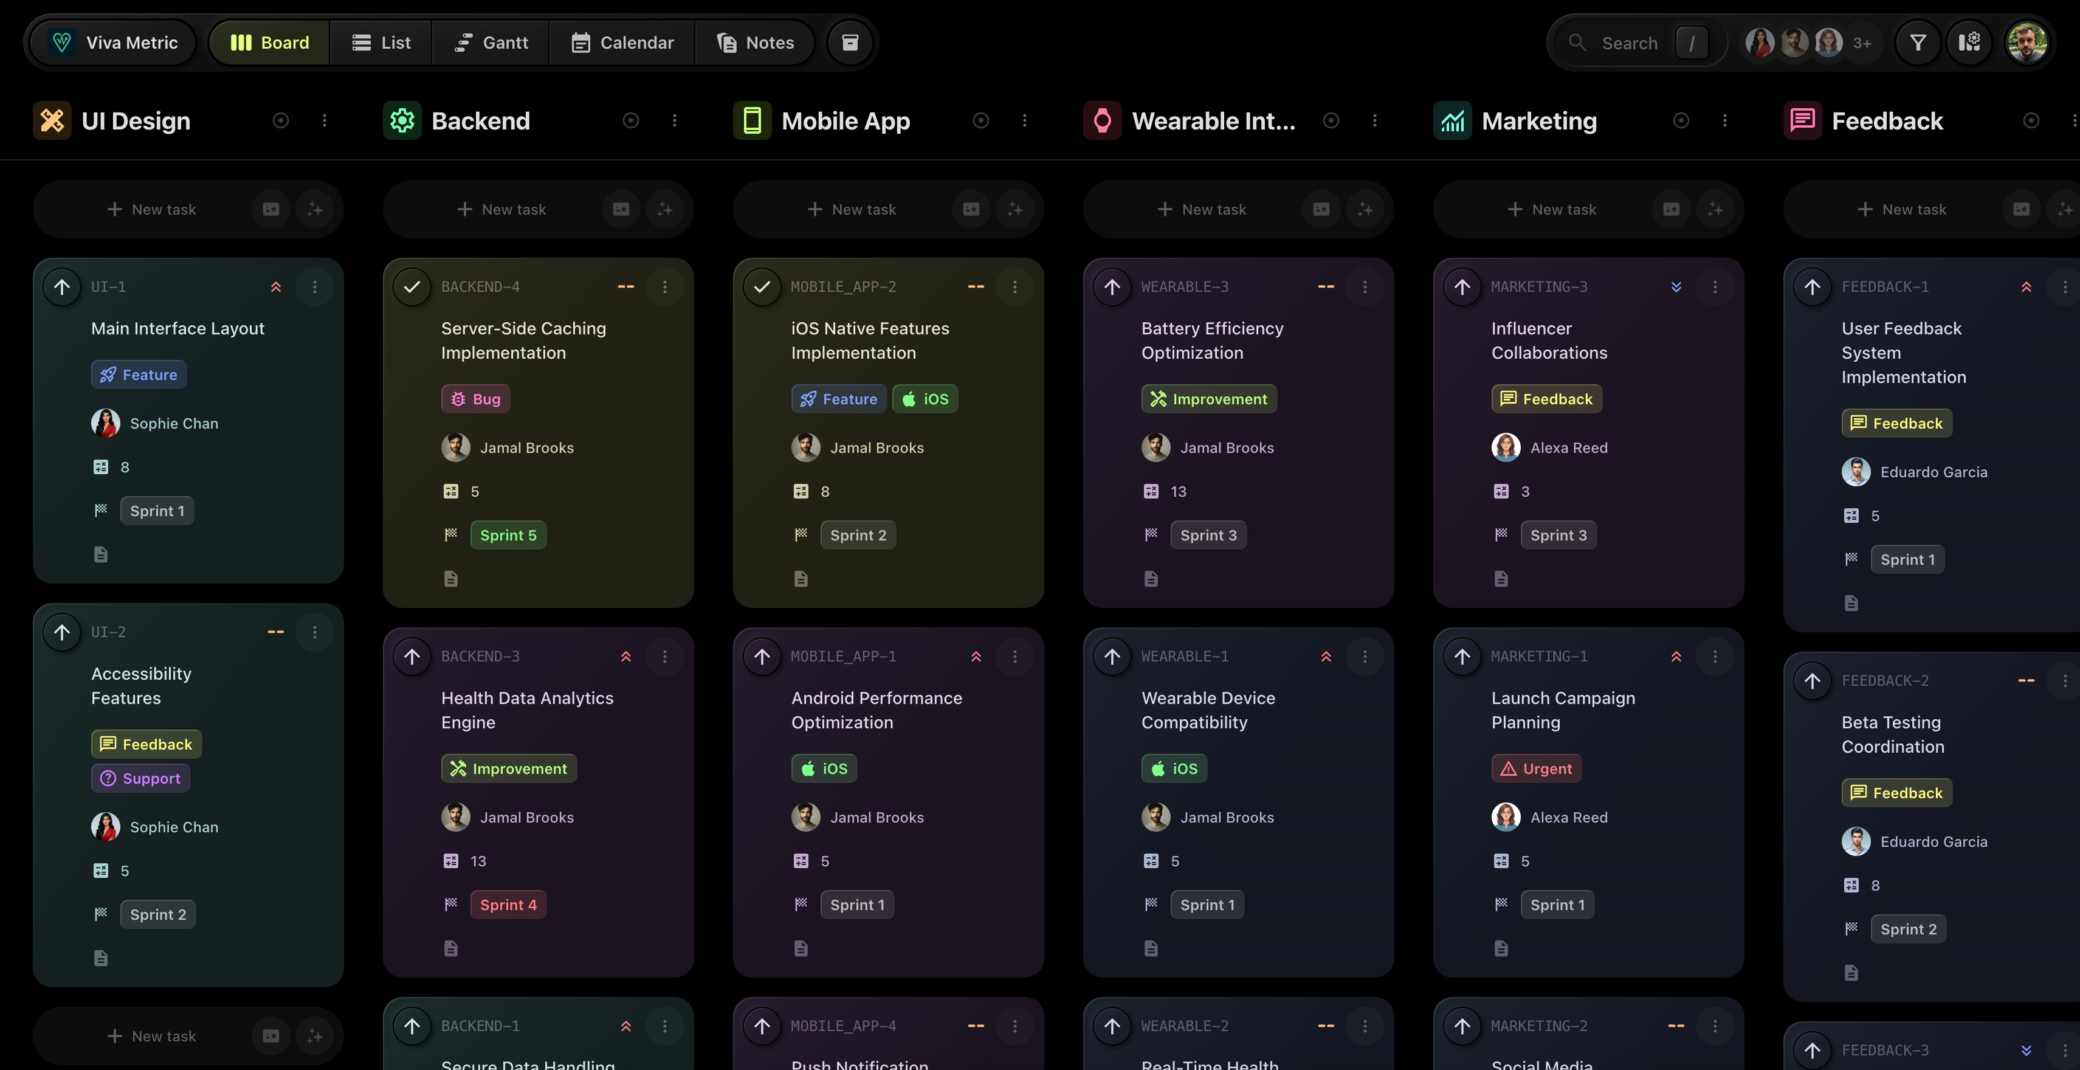The height and width of the screenshot is (1070, 2080).
Task: Open the three-dot menu of Mobile App column
Action: tap(1025, 120)
